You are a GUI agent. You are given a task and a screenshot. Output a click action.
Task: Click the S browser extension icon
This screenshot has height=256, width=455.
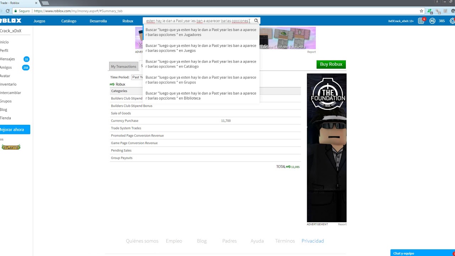point(438,11)
